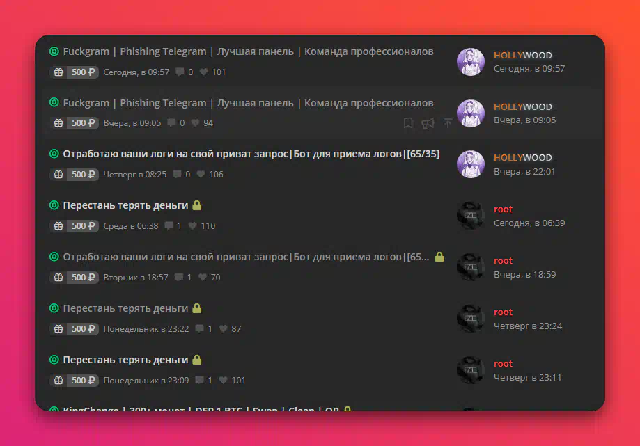Open first Fuckgram Phishing Telegram thread title
This screenshot has width=640, height=446.
pos(248,51)
